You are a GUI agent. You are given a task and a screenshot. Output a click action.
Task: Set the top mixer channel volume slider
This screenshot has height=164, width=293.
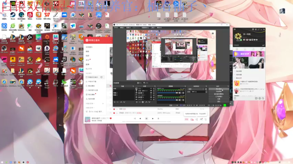click(168, 93)
